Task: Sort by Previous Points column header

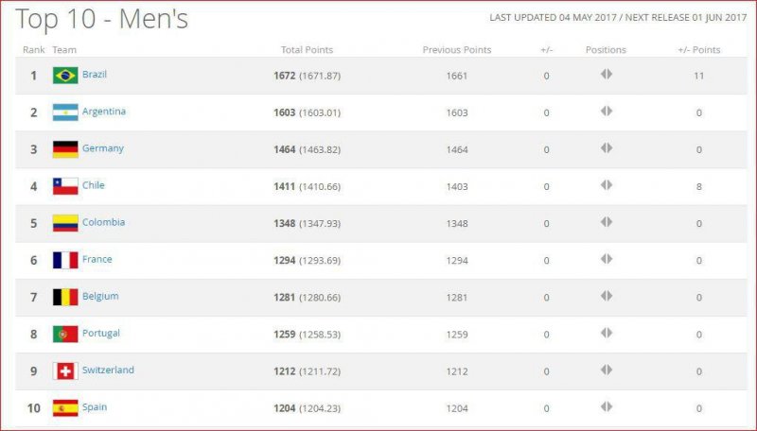Action: (457, 50)
